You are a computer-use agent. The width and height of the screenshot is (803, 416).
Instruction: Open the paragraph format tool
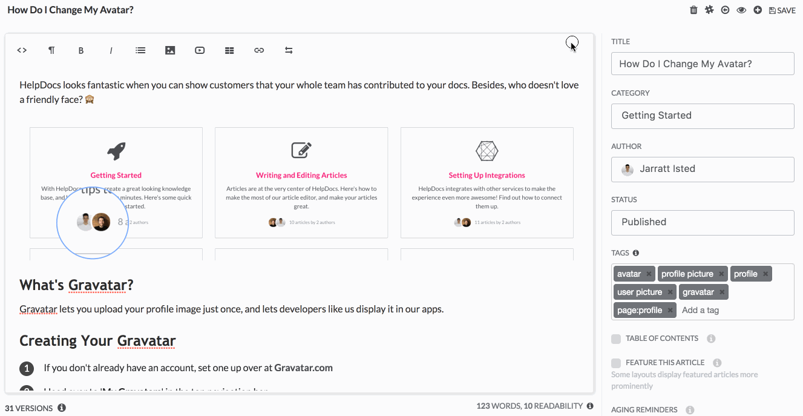click(x=51, y=50)
